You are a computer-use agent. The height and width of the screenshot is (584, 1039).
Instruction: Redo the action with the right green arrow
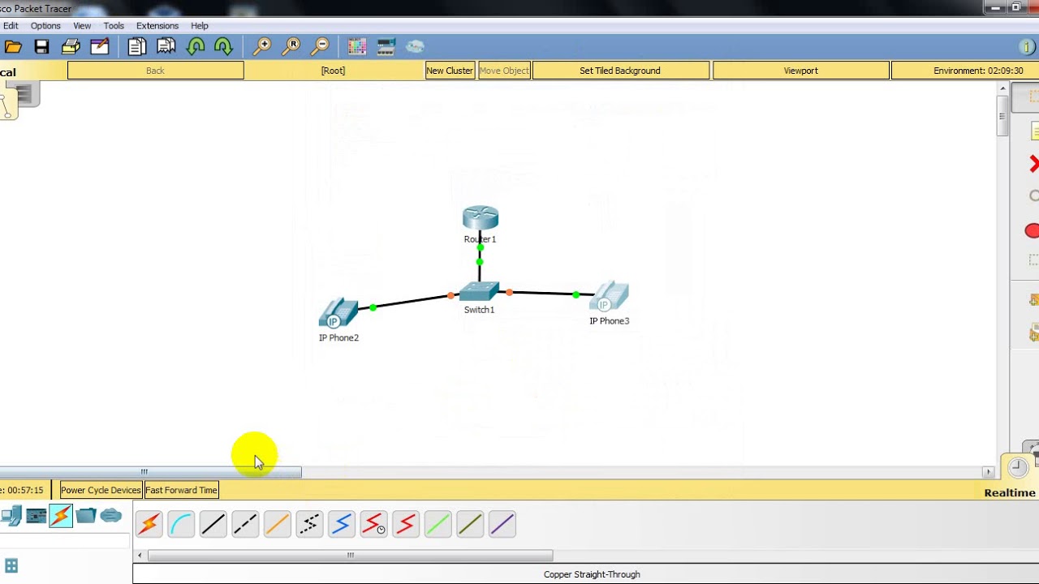tap(223, 46)
